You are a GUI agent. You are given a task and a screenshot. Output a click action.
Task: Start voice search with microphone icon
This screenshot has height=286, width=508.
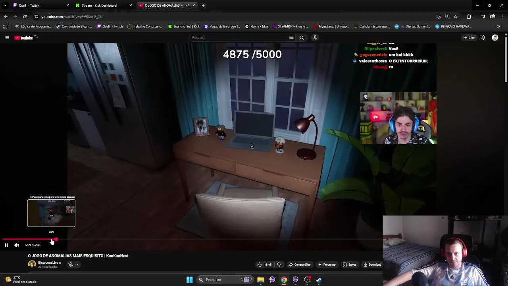315,38
